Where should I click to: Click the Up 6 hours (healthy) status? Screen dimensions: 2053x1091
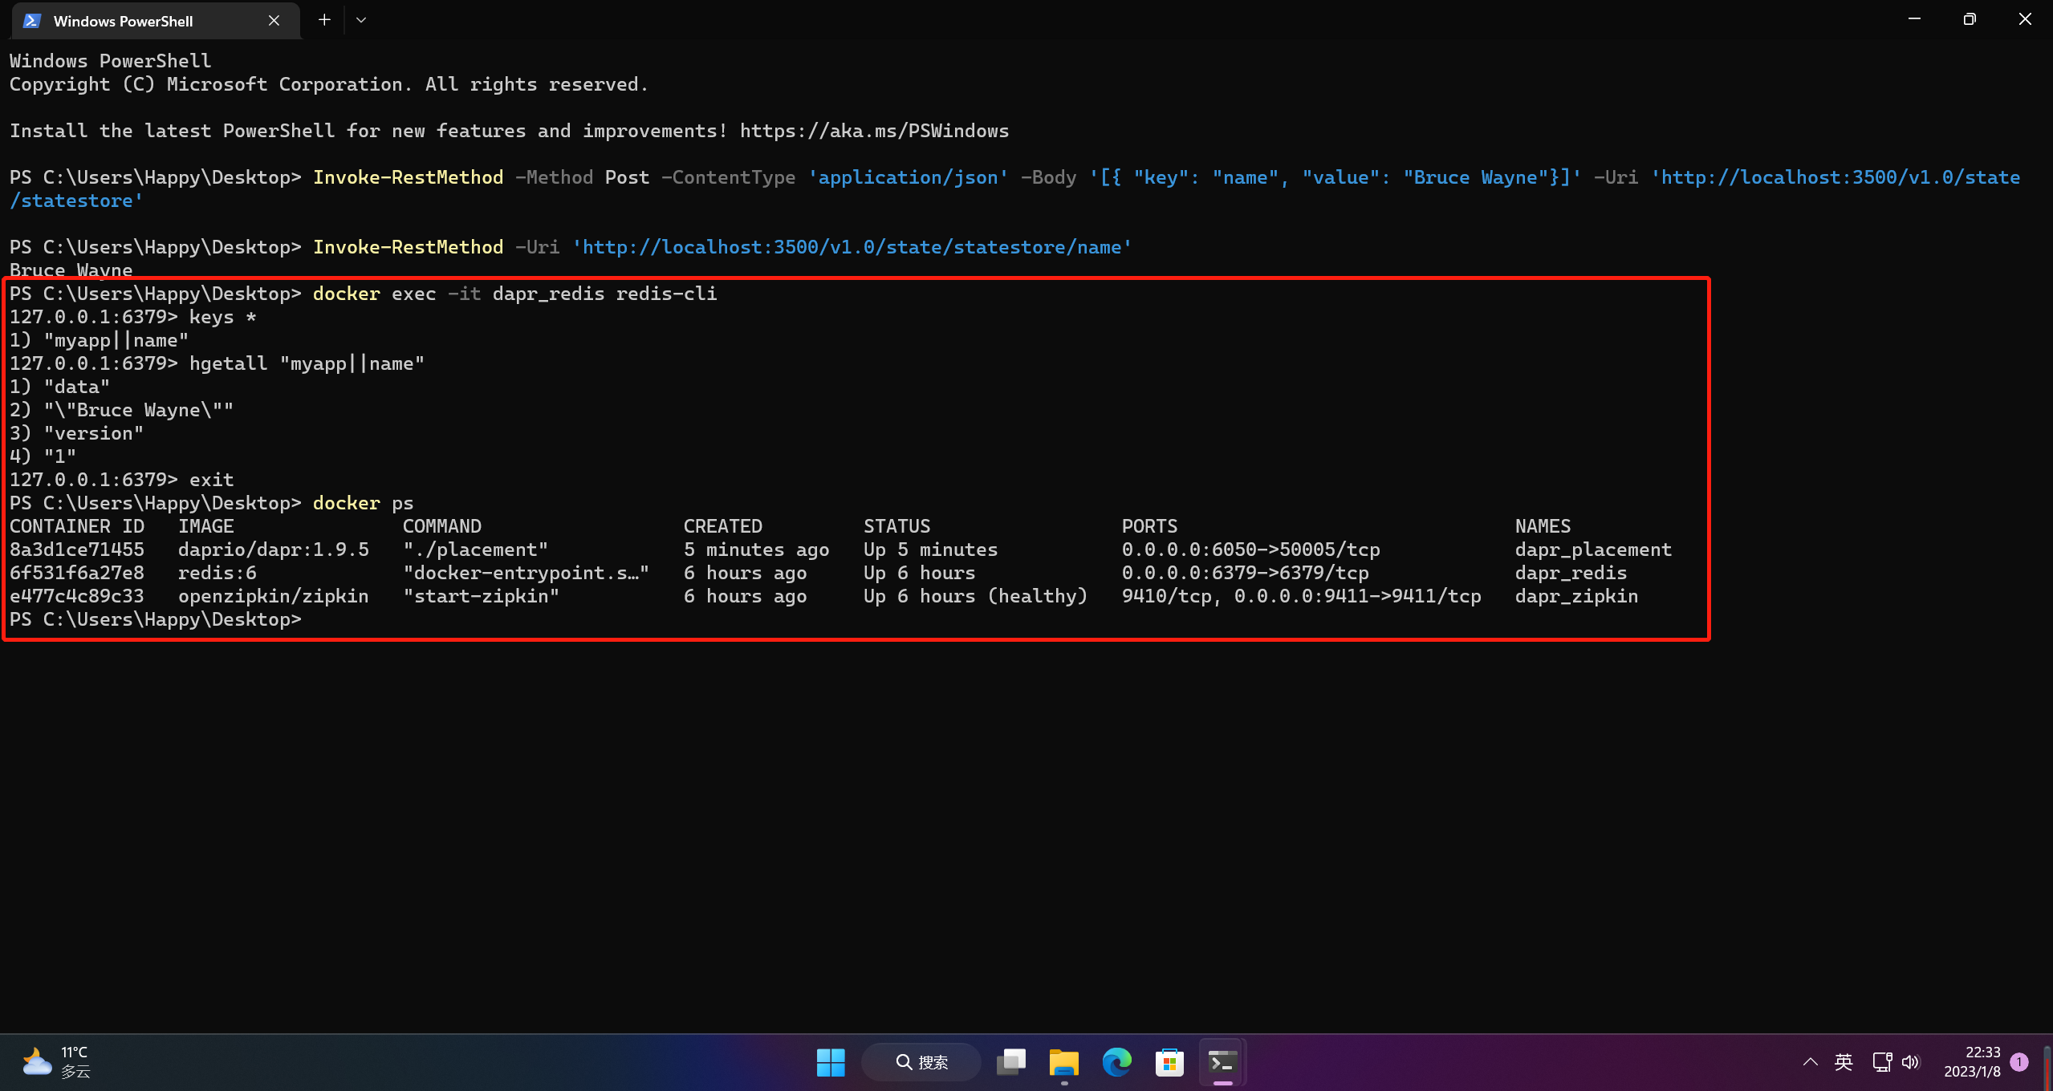975,596
